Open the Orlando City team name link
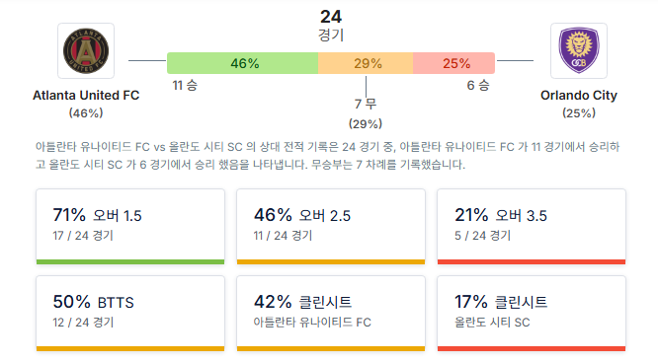The image size is (658, 363). tap(579, 95)
